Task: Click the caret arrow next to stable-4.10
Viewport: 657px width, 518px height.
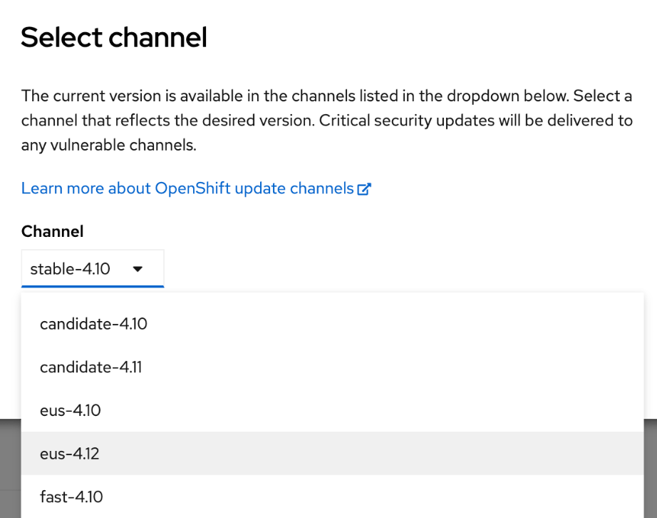Action: pos(138,269)
